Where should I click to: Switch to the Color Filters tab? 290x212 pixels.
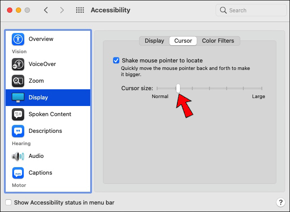point(218,41)
